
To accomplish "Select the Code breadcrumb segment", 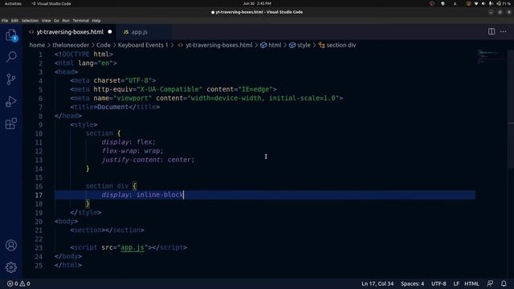I will [x=104, y=45].
